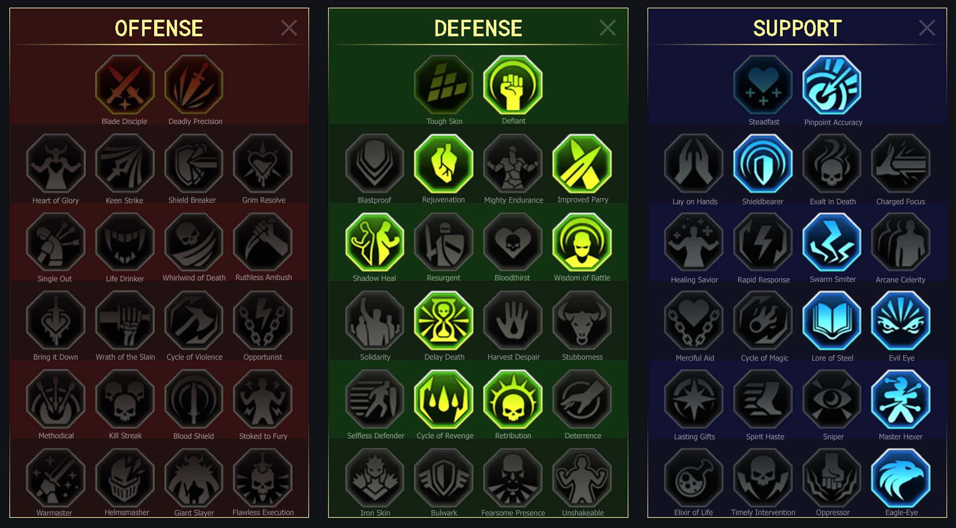
Task: Toggle the lit Eagle-Eye mastery
Action: [x=901, y=478]
